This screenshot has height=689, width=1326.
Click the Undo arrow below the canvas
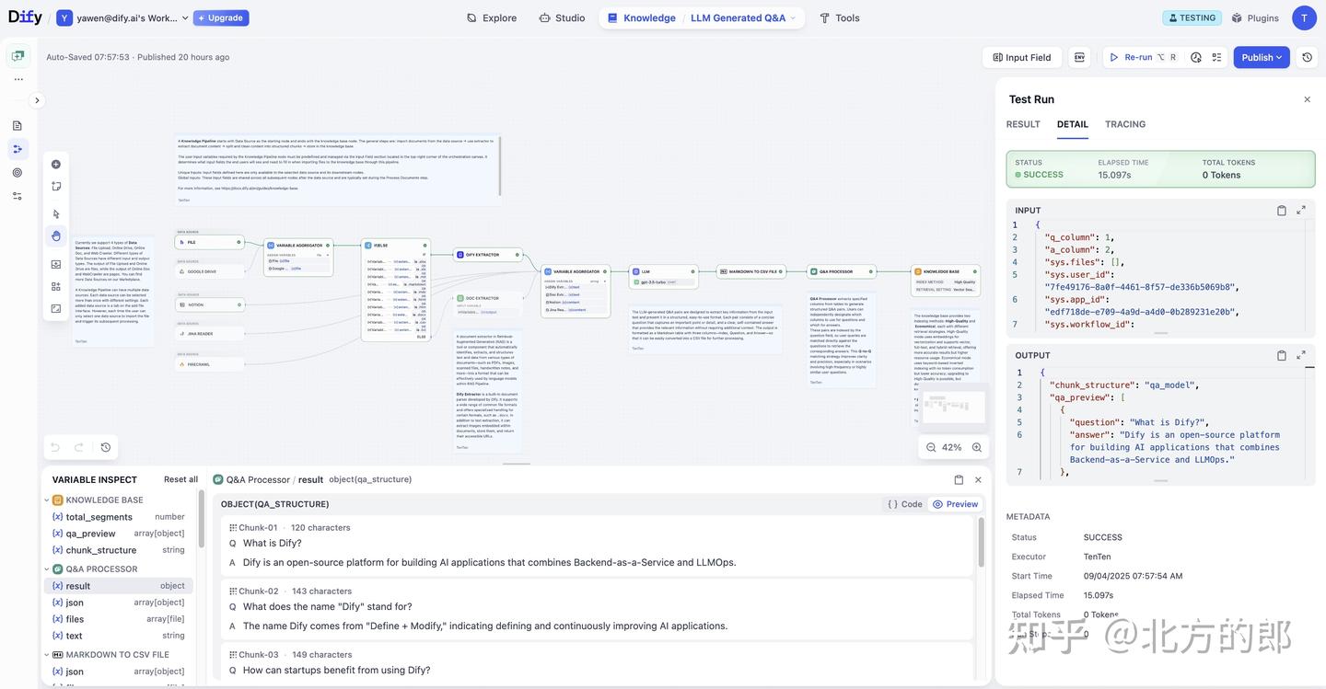tap(55, 447)
